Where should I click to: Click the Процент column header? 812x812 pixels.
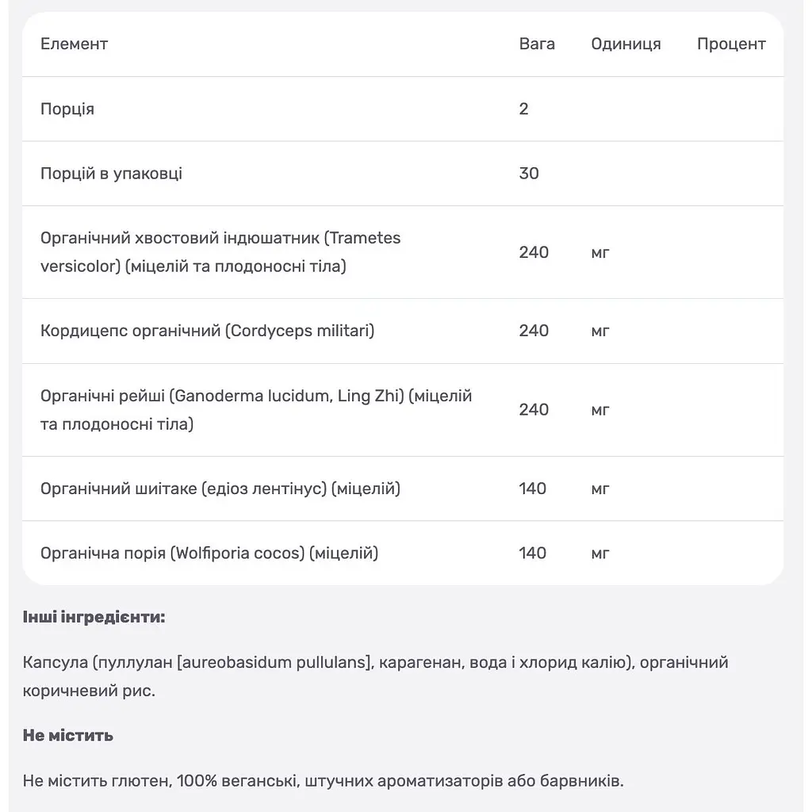pos(731,44)
